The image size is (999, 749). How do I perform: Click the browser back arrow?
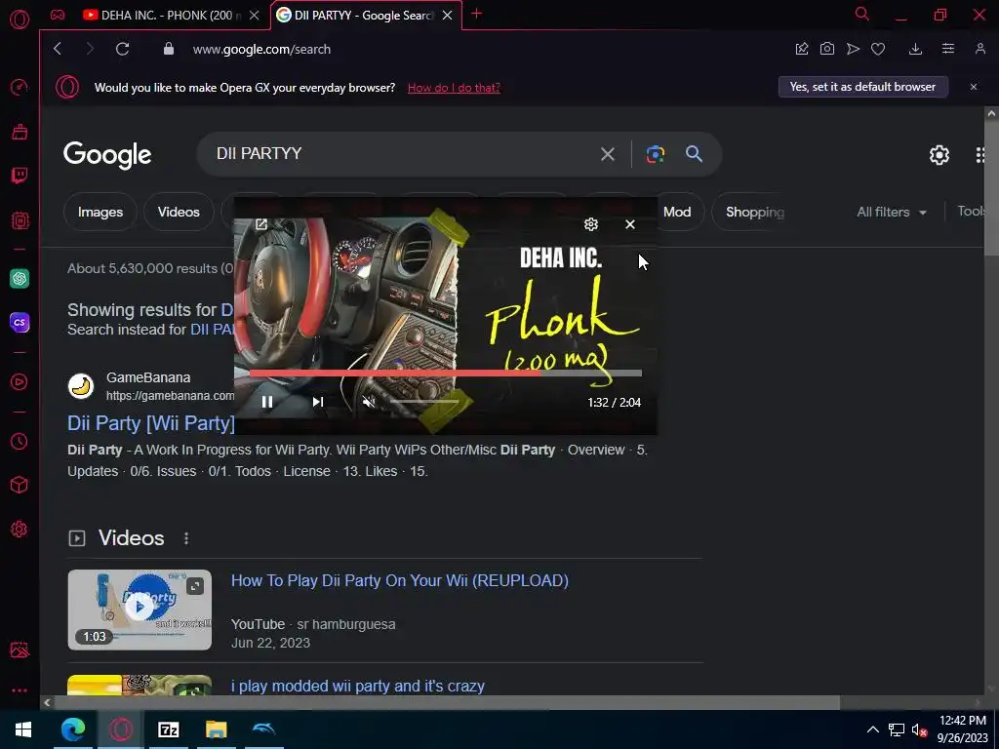pyautogui.click(x=58, y=49)
